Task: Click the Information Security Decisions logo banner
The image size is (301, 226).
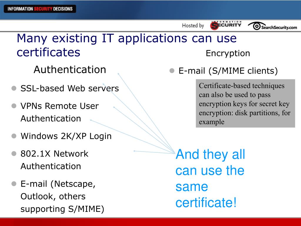Action: point(40,9)
